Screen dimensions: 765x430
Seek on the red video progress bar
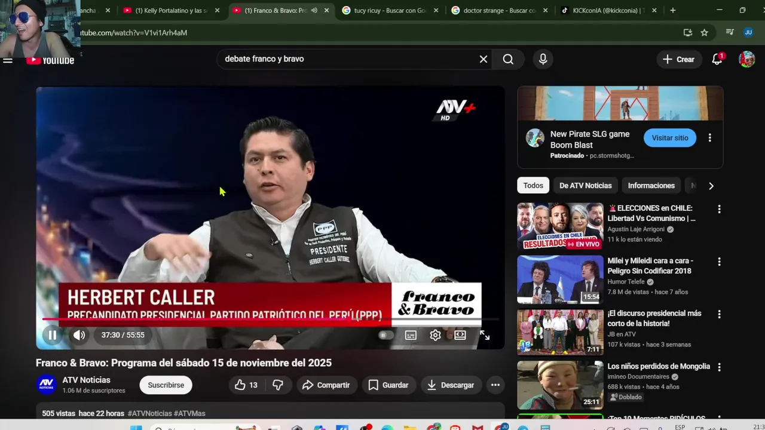tap(270, 320)
